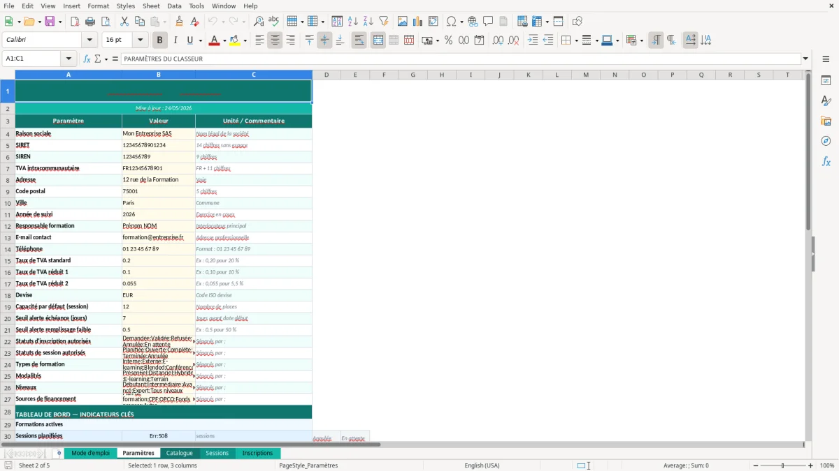The width and height of the screenshot is (839, 471).
Task: Open the Sheet menu
Action: (151, 6)
